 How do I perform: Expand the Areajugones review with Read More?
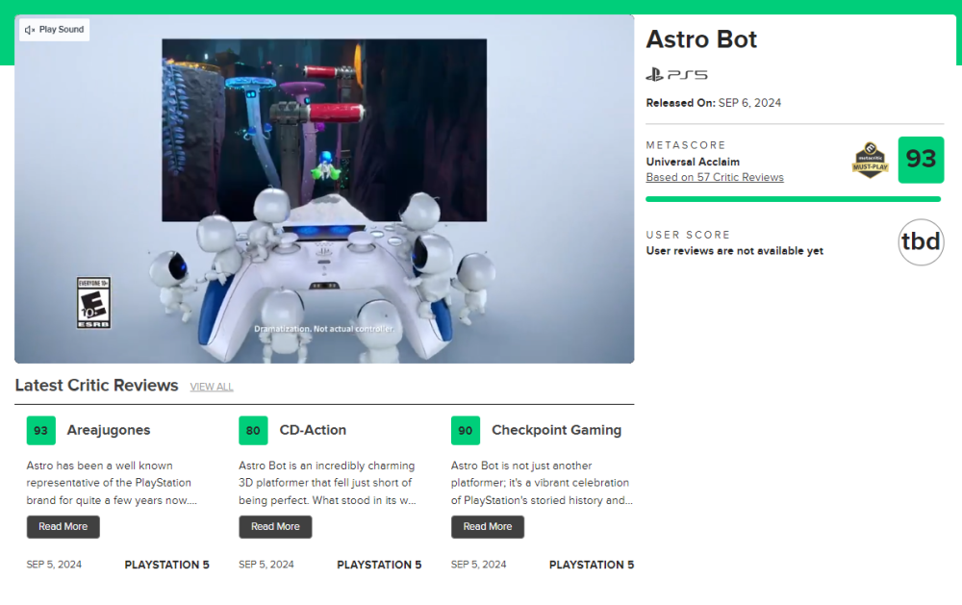click(63, 526)
